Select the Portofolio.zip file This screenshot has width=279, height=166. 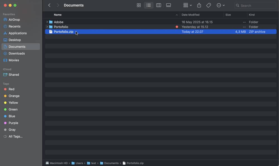coord(161,32)
